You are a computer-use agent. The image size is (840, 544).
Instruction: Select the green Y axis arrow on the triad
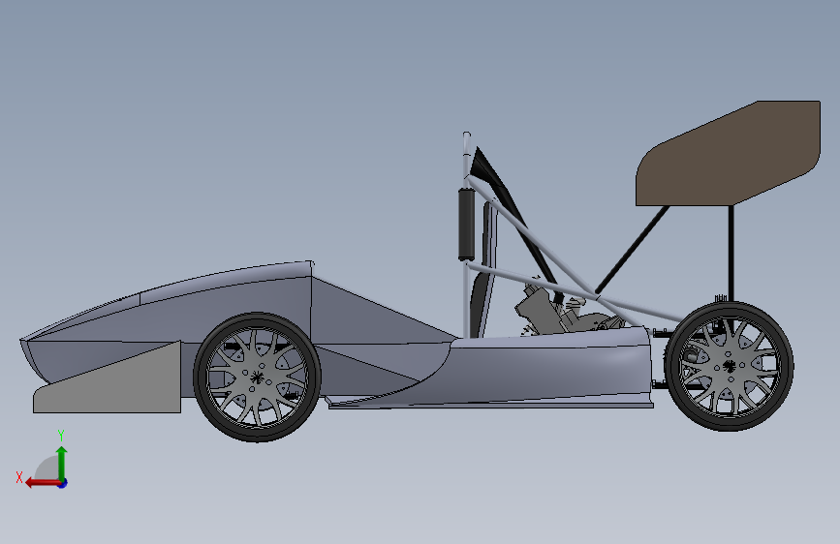[62, 464]
